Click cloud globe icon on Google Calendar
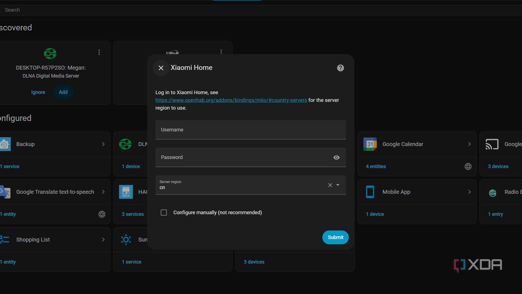The height and width of the screenshot is (294, 522). (x=468, y=167)
